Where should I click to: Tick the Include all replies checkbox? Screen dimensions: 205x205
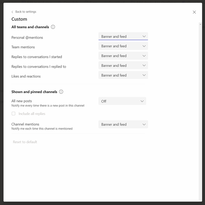pyautogui.click(x=13, y=114)
